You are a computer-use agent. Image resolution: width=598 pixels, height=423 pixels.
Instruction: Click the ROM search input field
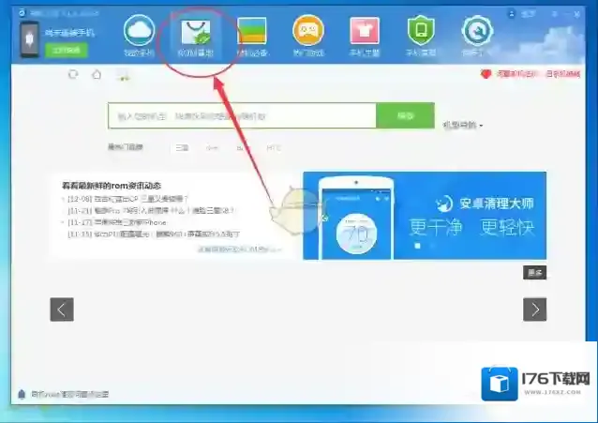[242, 116]
